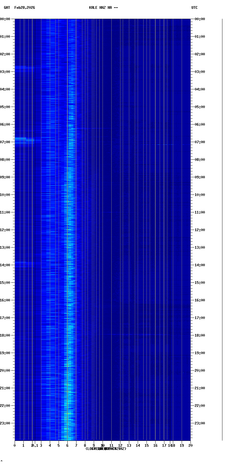This screenshot has width=235, height=464.
Task: Click the UTC label in the header
Action: click(x=195, y=8)
